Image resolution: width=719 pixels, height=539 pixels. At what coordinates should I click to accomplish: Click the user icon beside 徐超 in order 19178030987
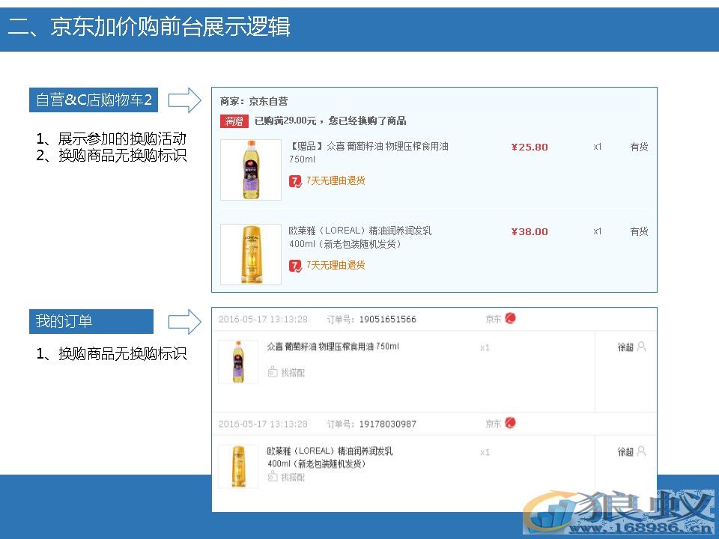642,451
